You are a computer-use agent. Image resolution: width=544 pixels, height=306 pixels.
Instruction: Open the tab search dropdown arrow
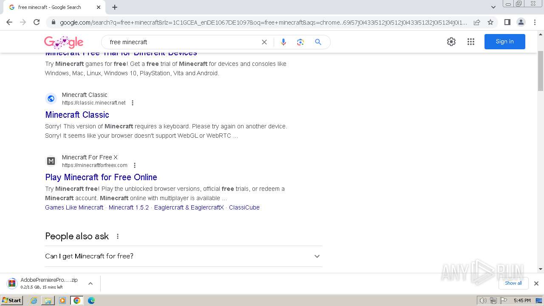(x=493, y=7)
